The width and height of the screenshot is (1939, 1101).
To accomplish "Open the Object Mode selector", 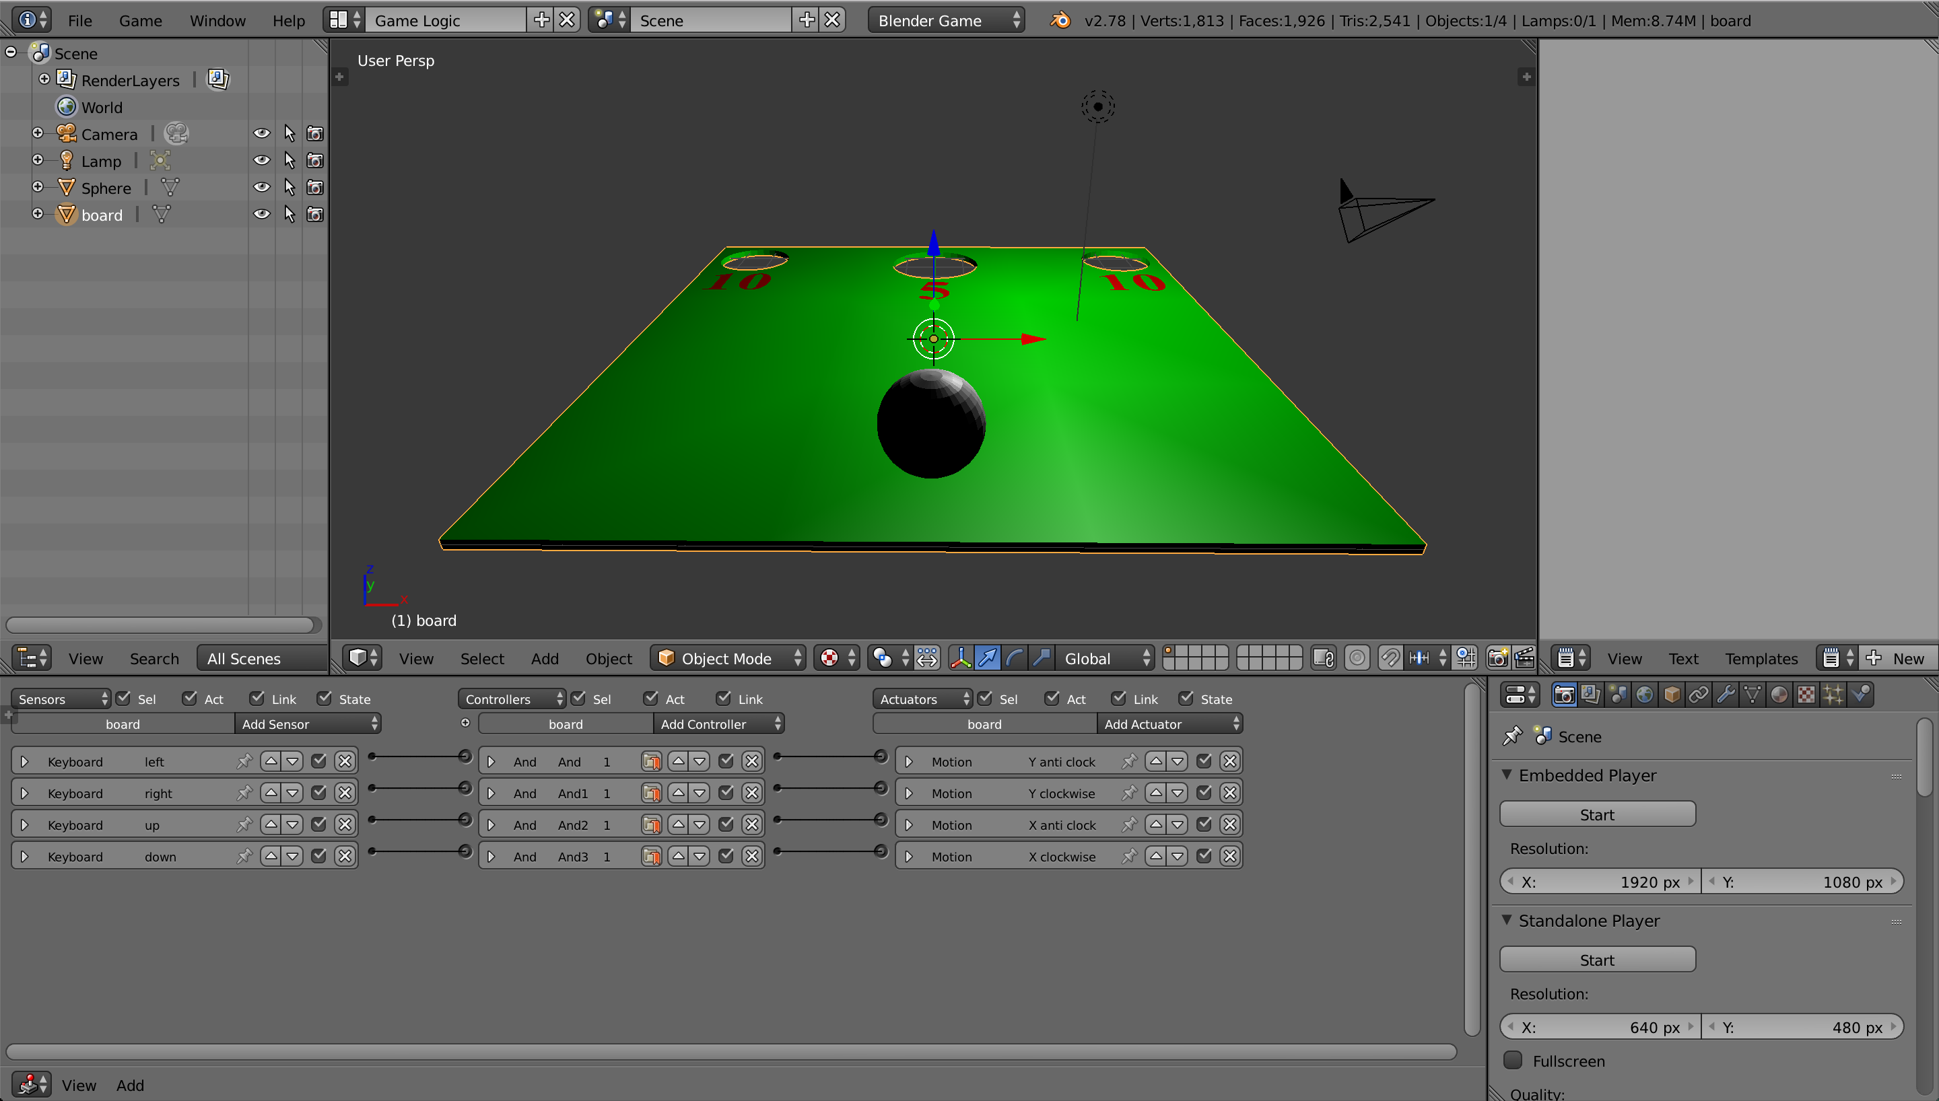I will tap(728, 658).
